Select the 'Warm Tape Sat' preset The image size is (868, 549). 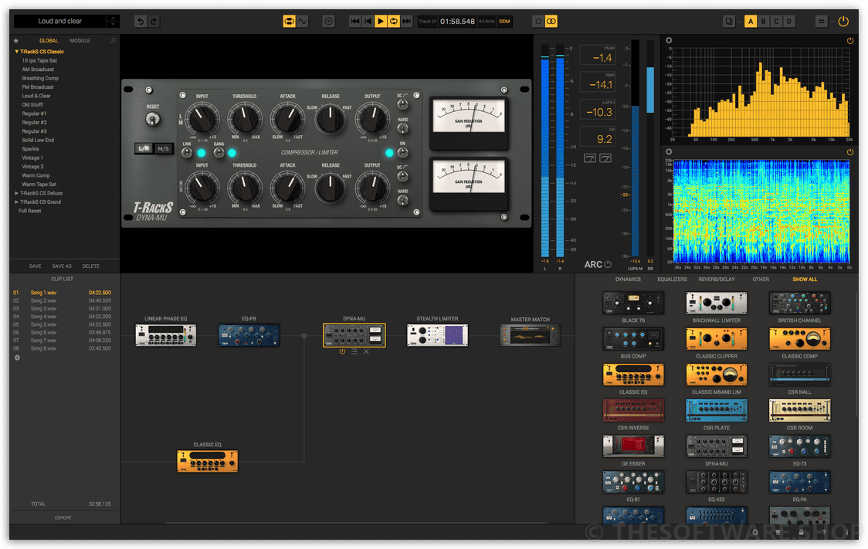(39, 185)
